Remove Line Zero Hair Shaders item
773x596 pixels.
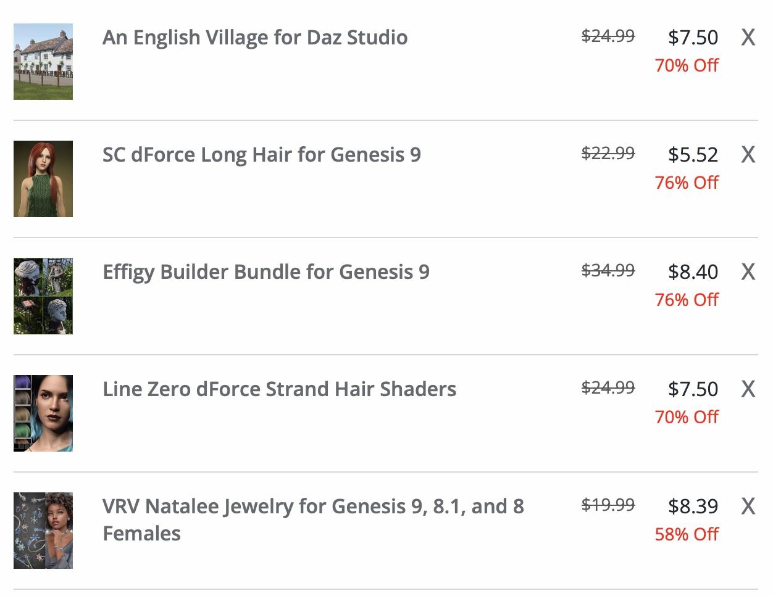click(748, 389)
